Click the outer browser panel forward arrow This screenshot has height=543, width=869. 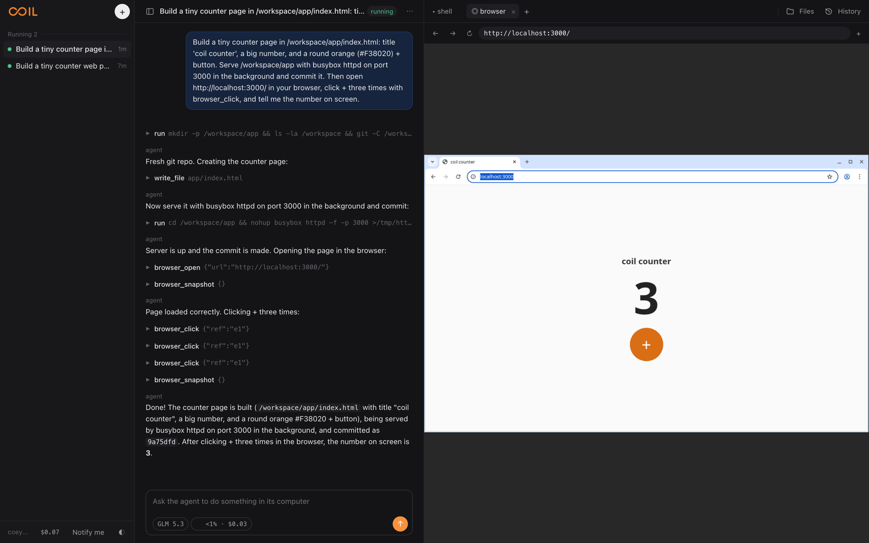(x=453, y=33)
